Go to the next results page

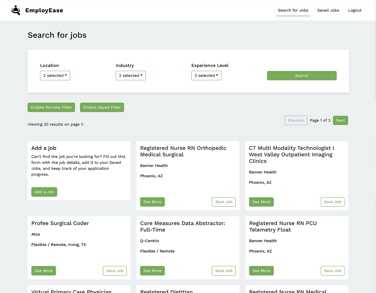(x=340, y=120)
